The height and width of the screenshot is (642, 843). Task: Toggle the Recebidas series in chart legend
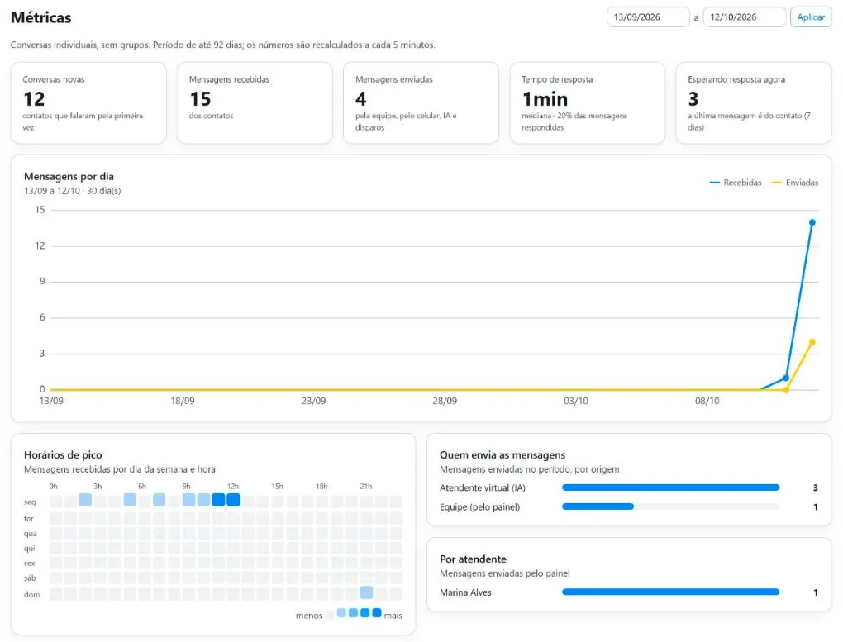736,183
